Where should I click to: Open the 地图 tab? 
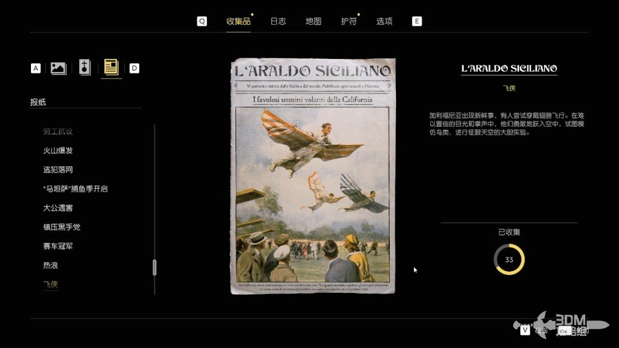coord(314,21)
